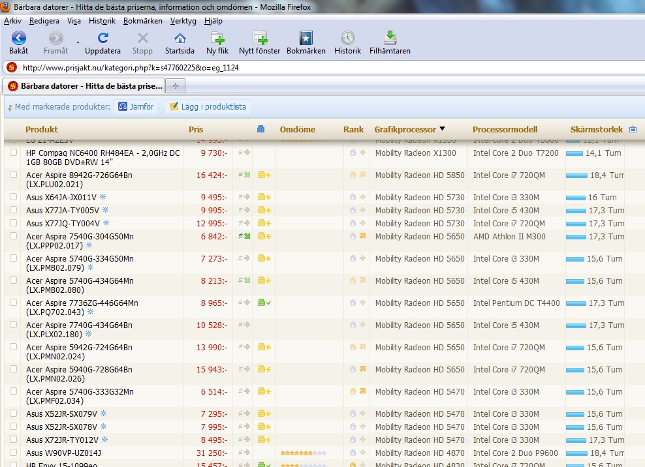Click the rank flame icon in Acer Aspire 5942G row
Viewport: 645px width, 467px height.
point(353,347)
